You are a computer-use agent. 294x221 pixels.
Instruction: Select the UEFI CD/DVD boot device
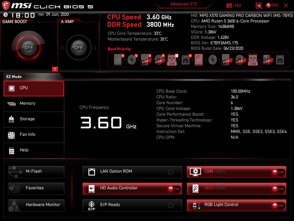[132, 60]
